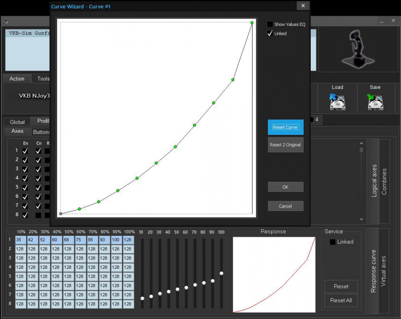Toggle En checkbox for axis 4

point(25,178)
